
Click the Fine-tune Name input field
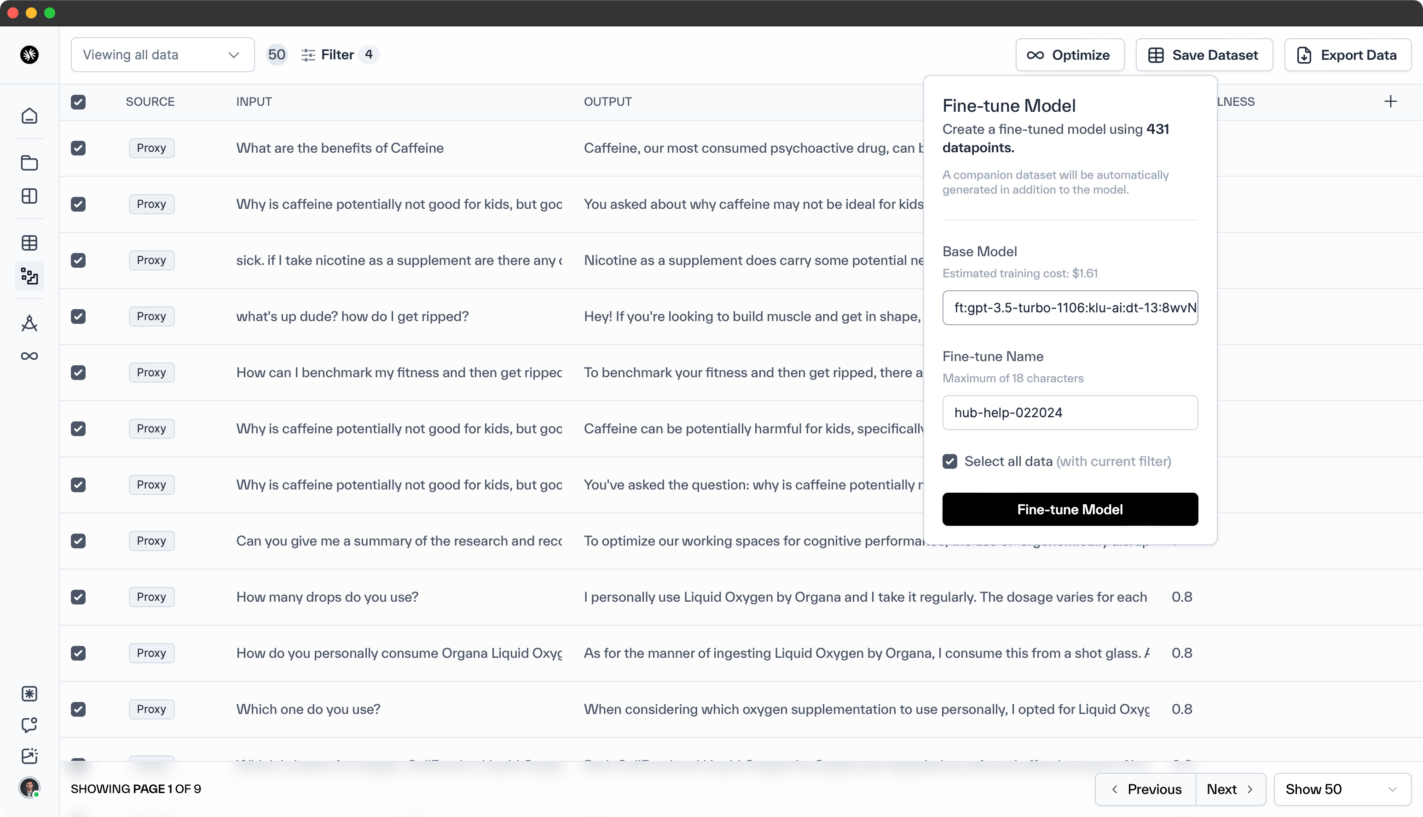pos(1070,413)
